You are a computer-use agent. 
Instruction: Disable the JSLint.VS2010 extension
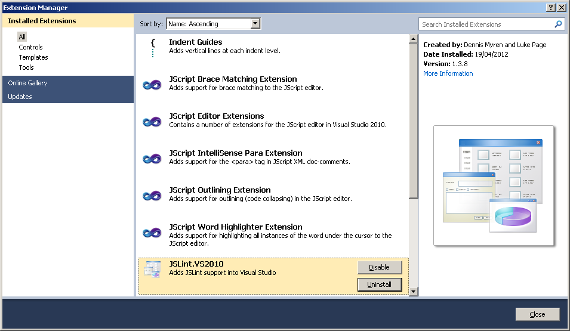click(380, 267)
